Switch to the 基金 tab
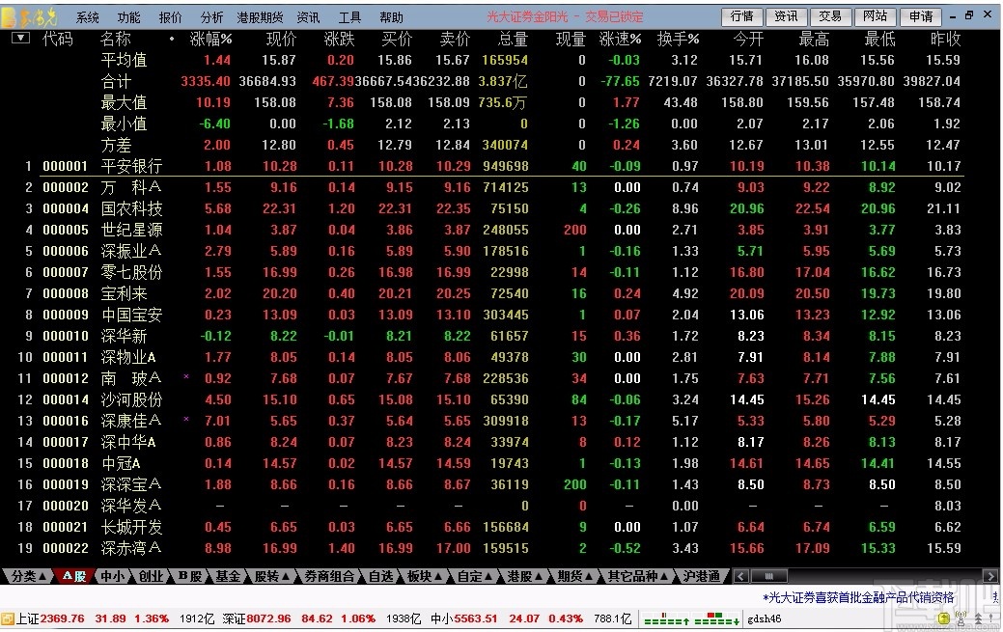This screenshot has height=632, width=1003. tap(228, 576)
